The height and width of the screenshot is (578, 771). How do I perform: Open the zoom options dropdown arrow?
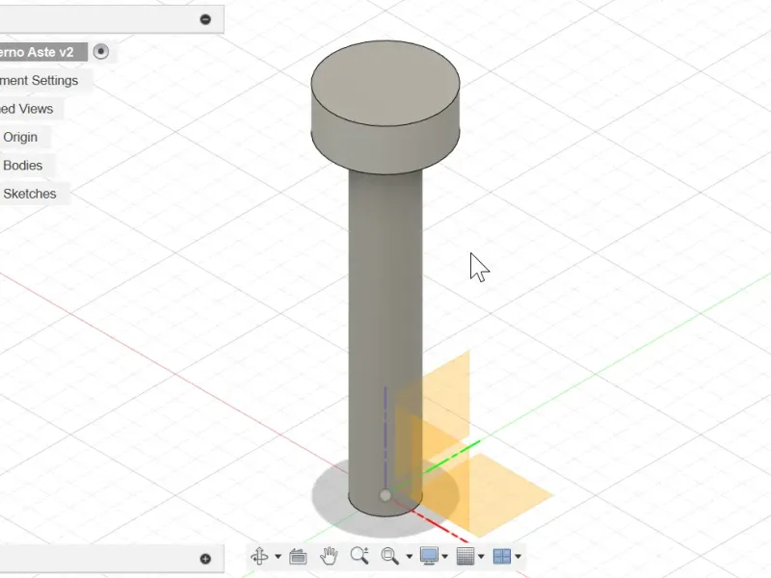point(409,557)
